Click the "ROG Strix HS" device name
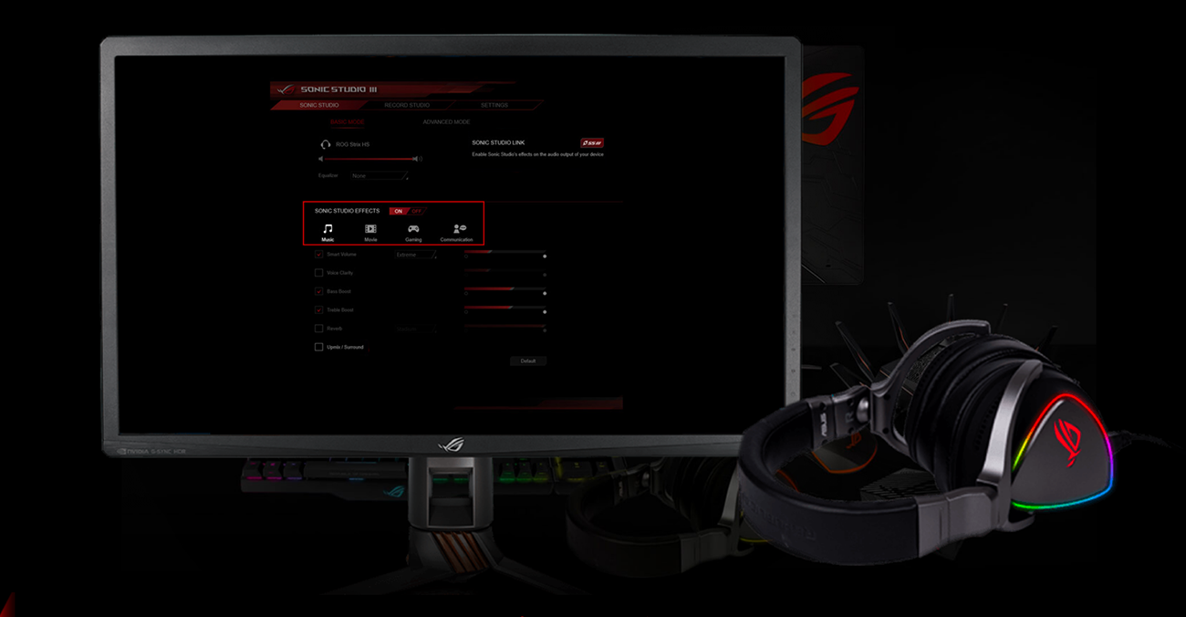Image resolution: width=1186 pixels, height=617 pixels. (x=352, y=144)
